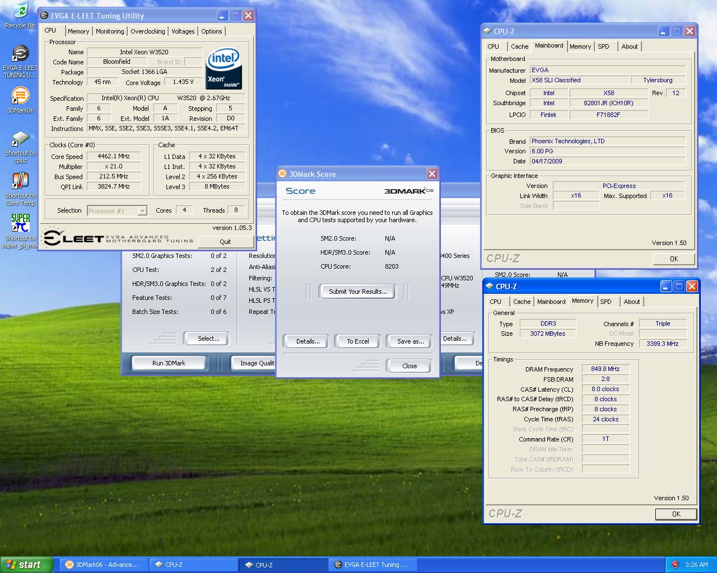Click the system clock 3:26 AM
Screen dimensions: 717x573
click(696, 565)
